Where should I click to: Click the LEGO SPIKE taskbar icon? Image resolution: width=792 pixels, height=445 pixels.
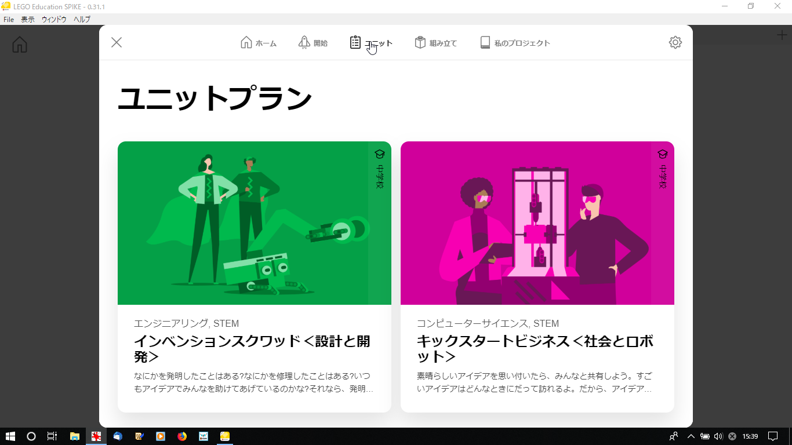(225, 436)
